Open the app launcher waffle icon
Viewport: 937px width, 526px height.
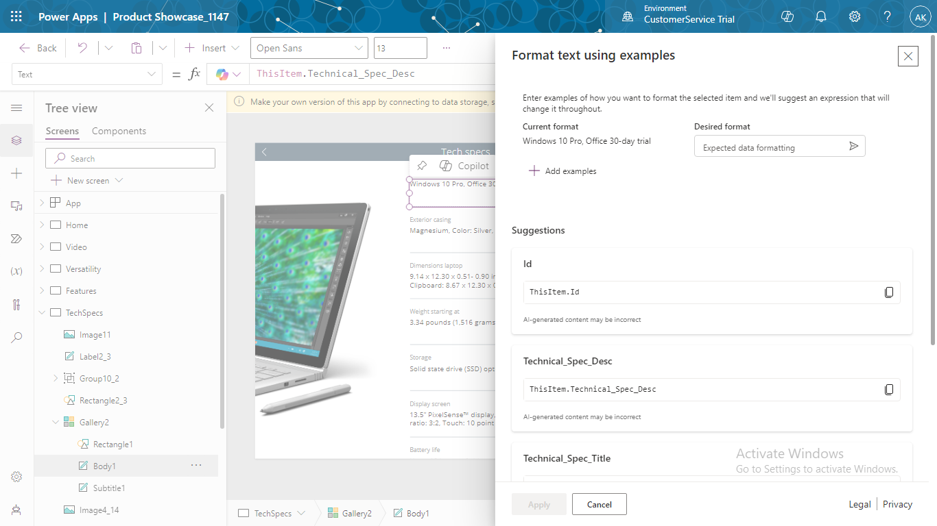[16, 16]
